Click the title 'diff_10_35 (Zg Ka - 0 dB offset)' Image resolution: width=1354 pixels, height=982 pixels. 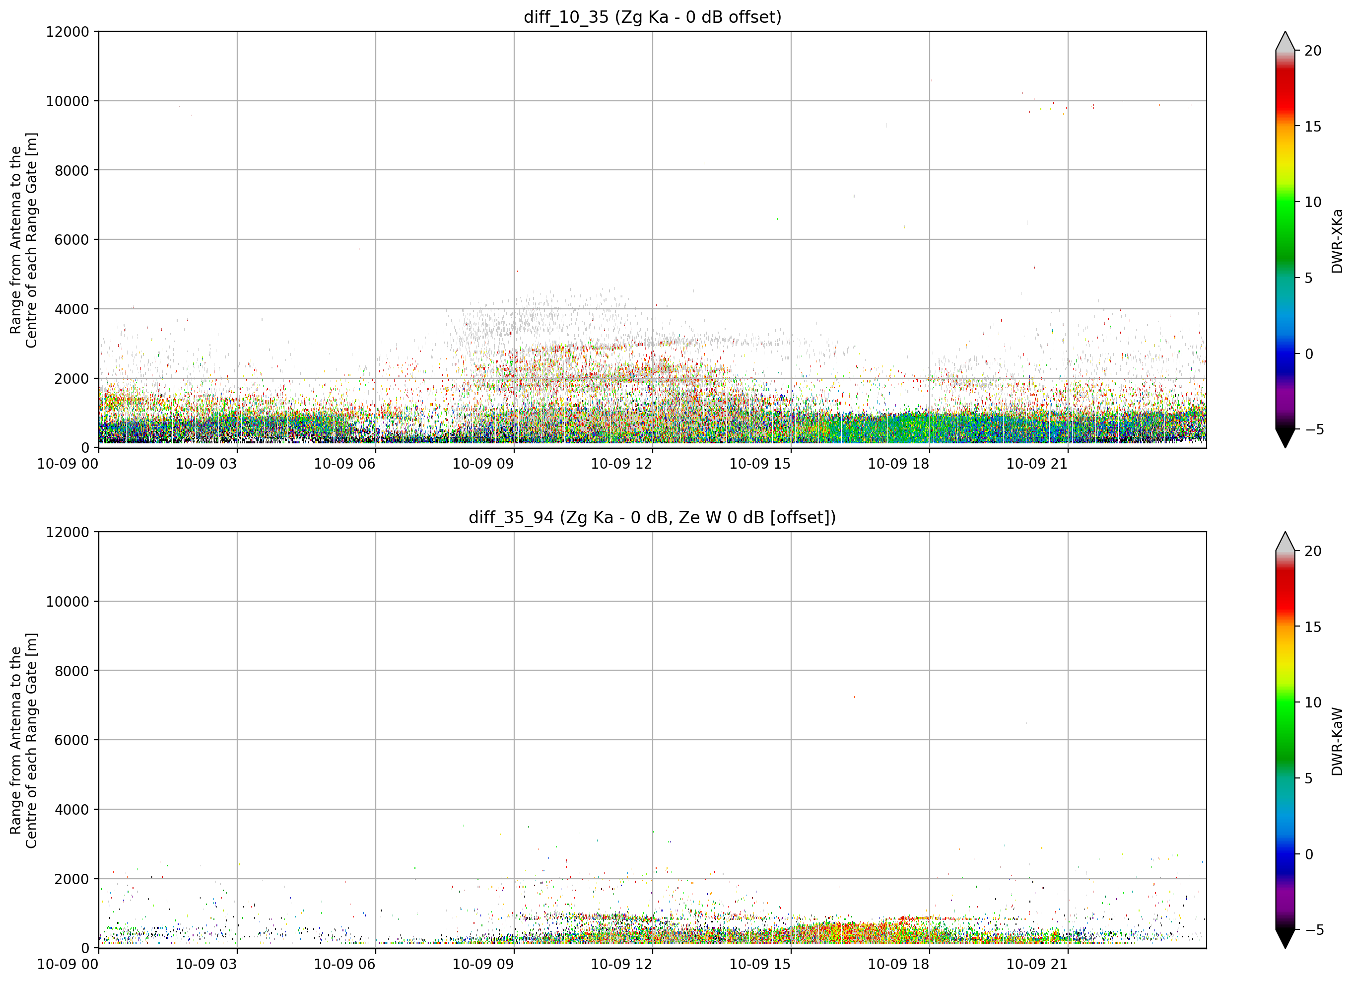point(653,17)
